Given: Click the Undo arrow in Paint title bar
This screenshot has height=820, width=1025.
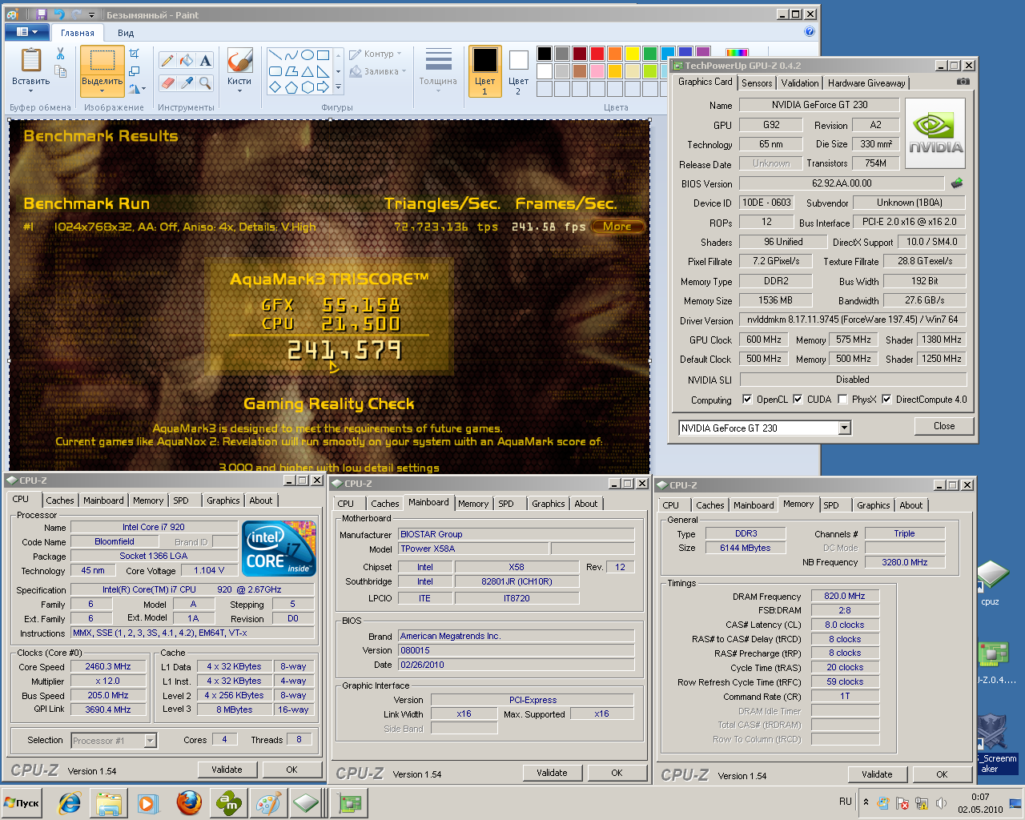Looking at the screenshot, I should point(59,14).
